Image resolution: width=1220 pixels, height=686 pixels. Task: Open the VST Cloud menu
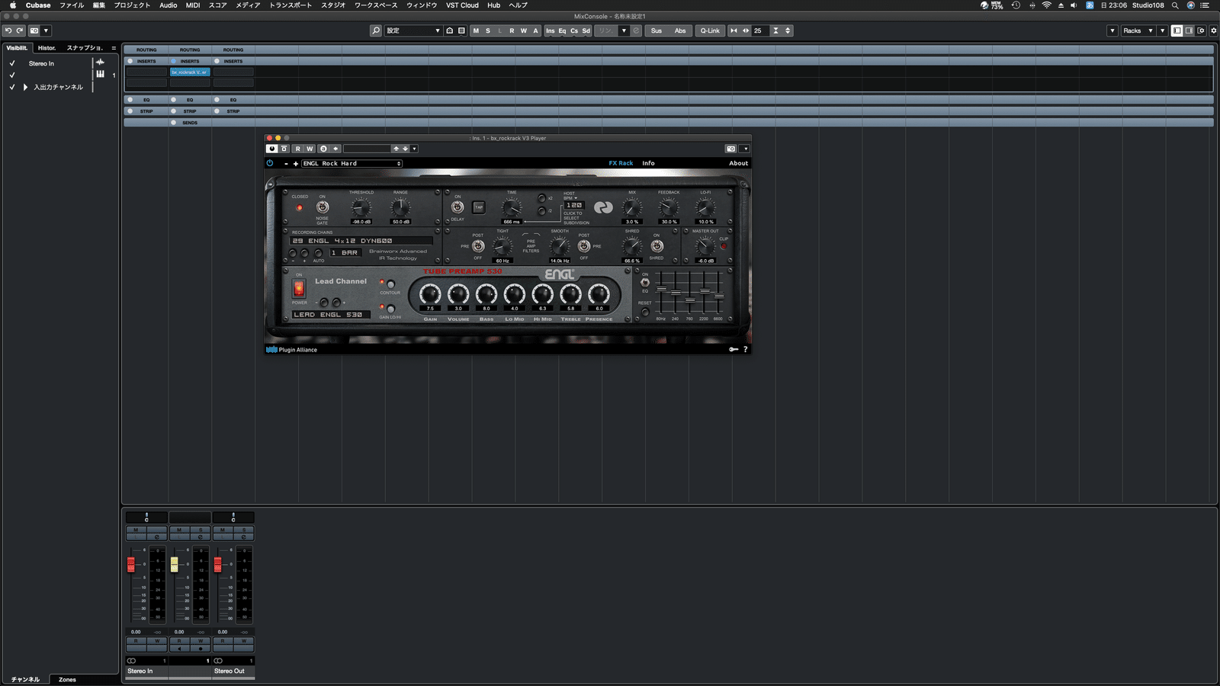[462, 5]
